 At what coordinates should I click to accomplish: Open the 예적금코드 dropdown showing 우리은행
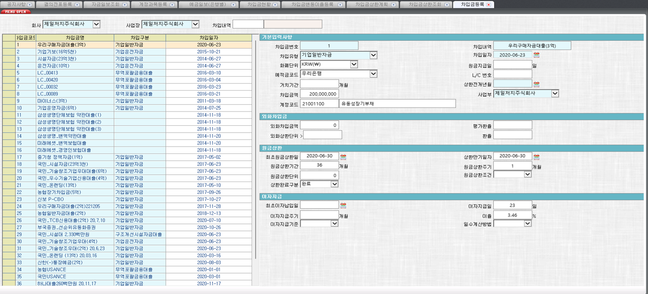pos(374,74)
